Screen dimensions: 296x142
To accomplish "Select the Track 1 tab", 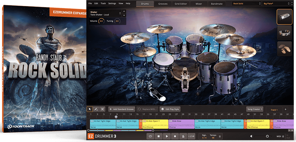I will 274,110.
